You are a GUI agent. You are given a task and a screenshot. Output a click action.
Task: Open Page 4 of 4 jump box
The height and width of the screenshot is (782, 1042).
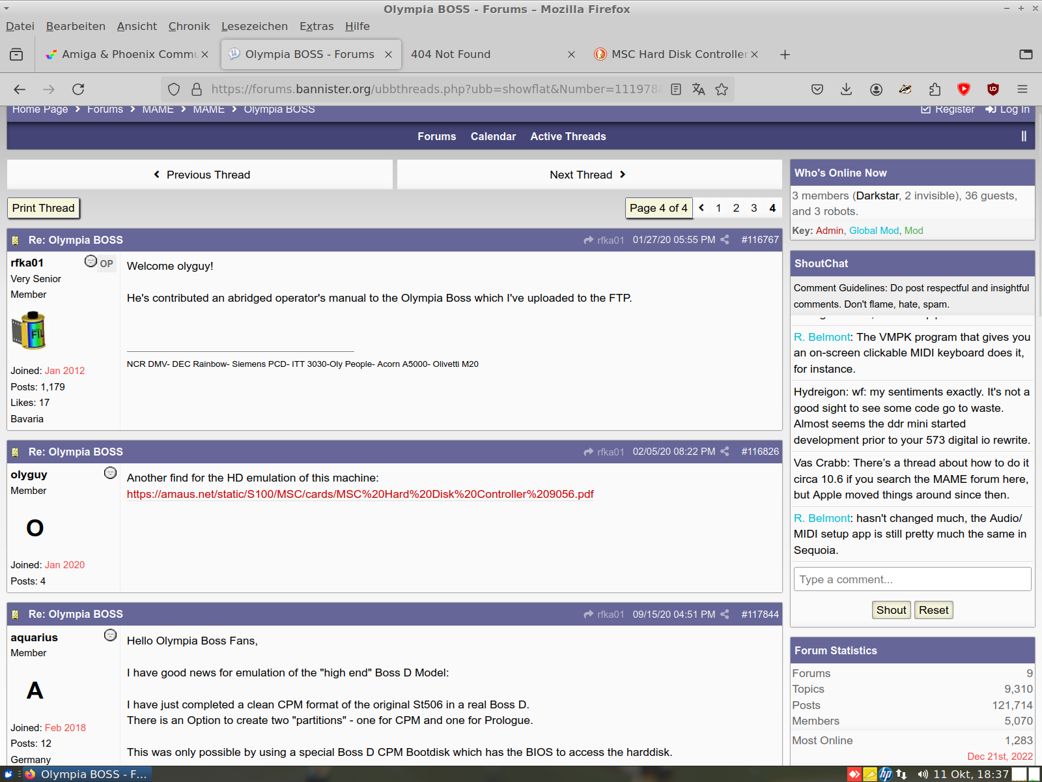[x=658, y=208]
